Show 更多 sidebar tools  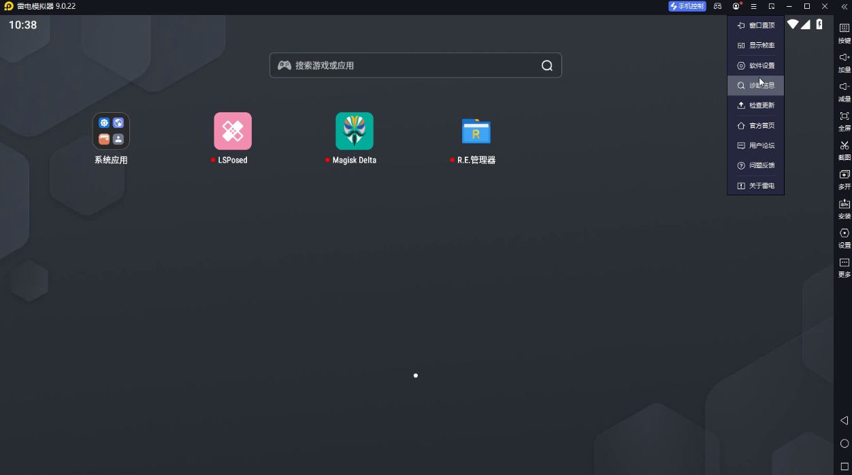tap(844, 267)
